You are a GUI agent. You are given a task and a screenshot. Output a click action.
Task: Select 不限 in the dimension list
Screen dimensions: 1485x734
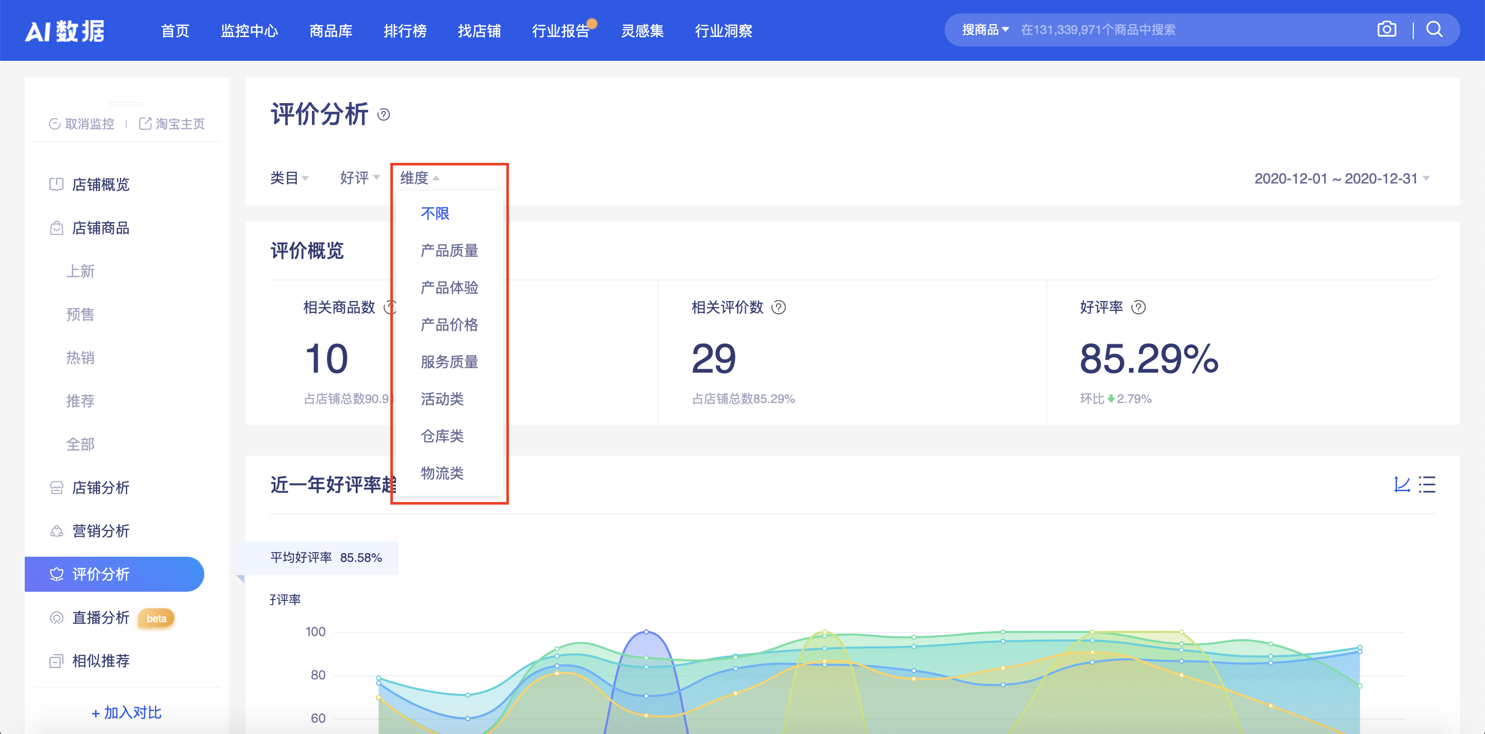coord(435,214)
